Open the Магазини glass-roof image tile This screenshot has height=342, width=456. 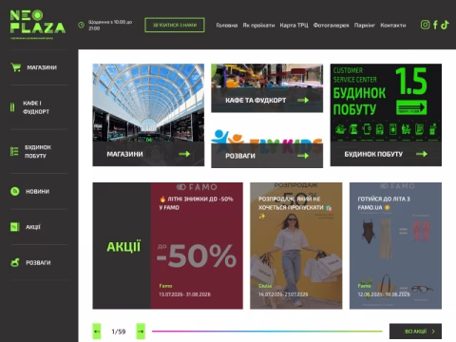click(x=148, y=115)
